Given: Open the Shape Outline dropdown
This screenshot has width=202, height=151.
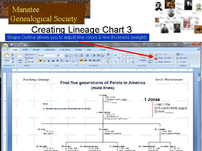Looking at the screenshot, I should (x=164, y=58).
